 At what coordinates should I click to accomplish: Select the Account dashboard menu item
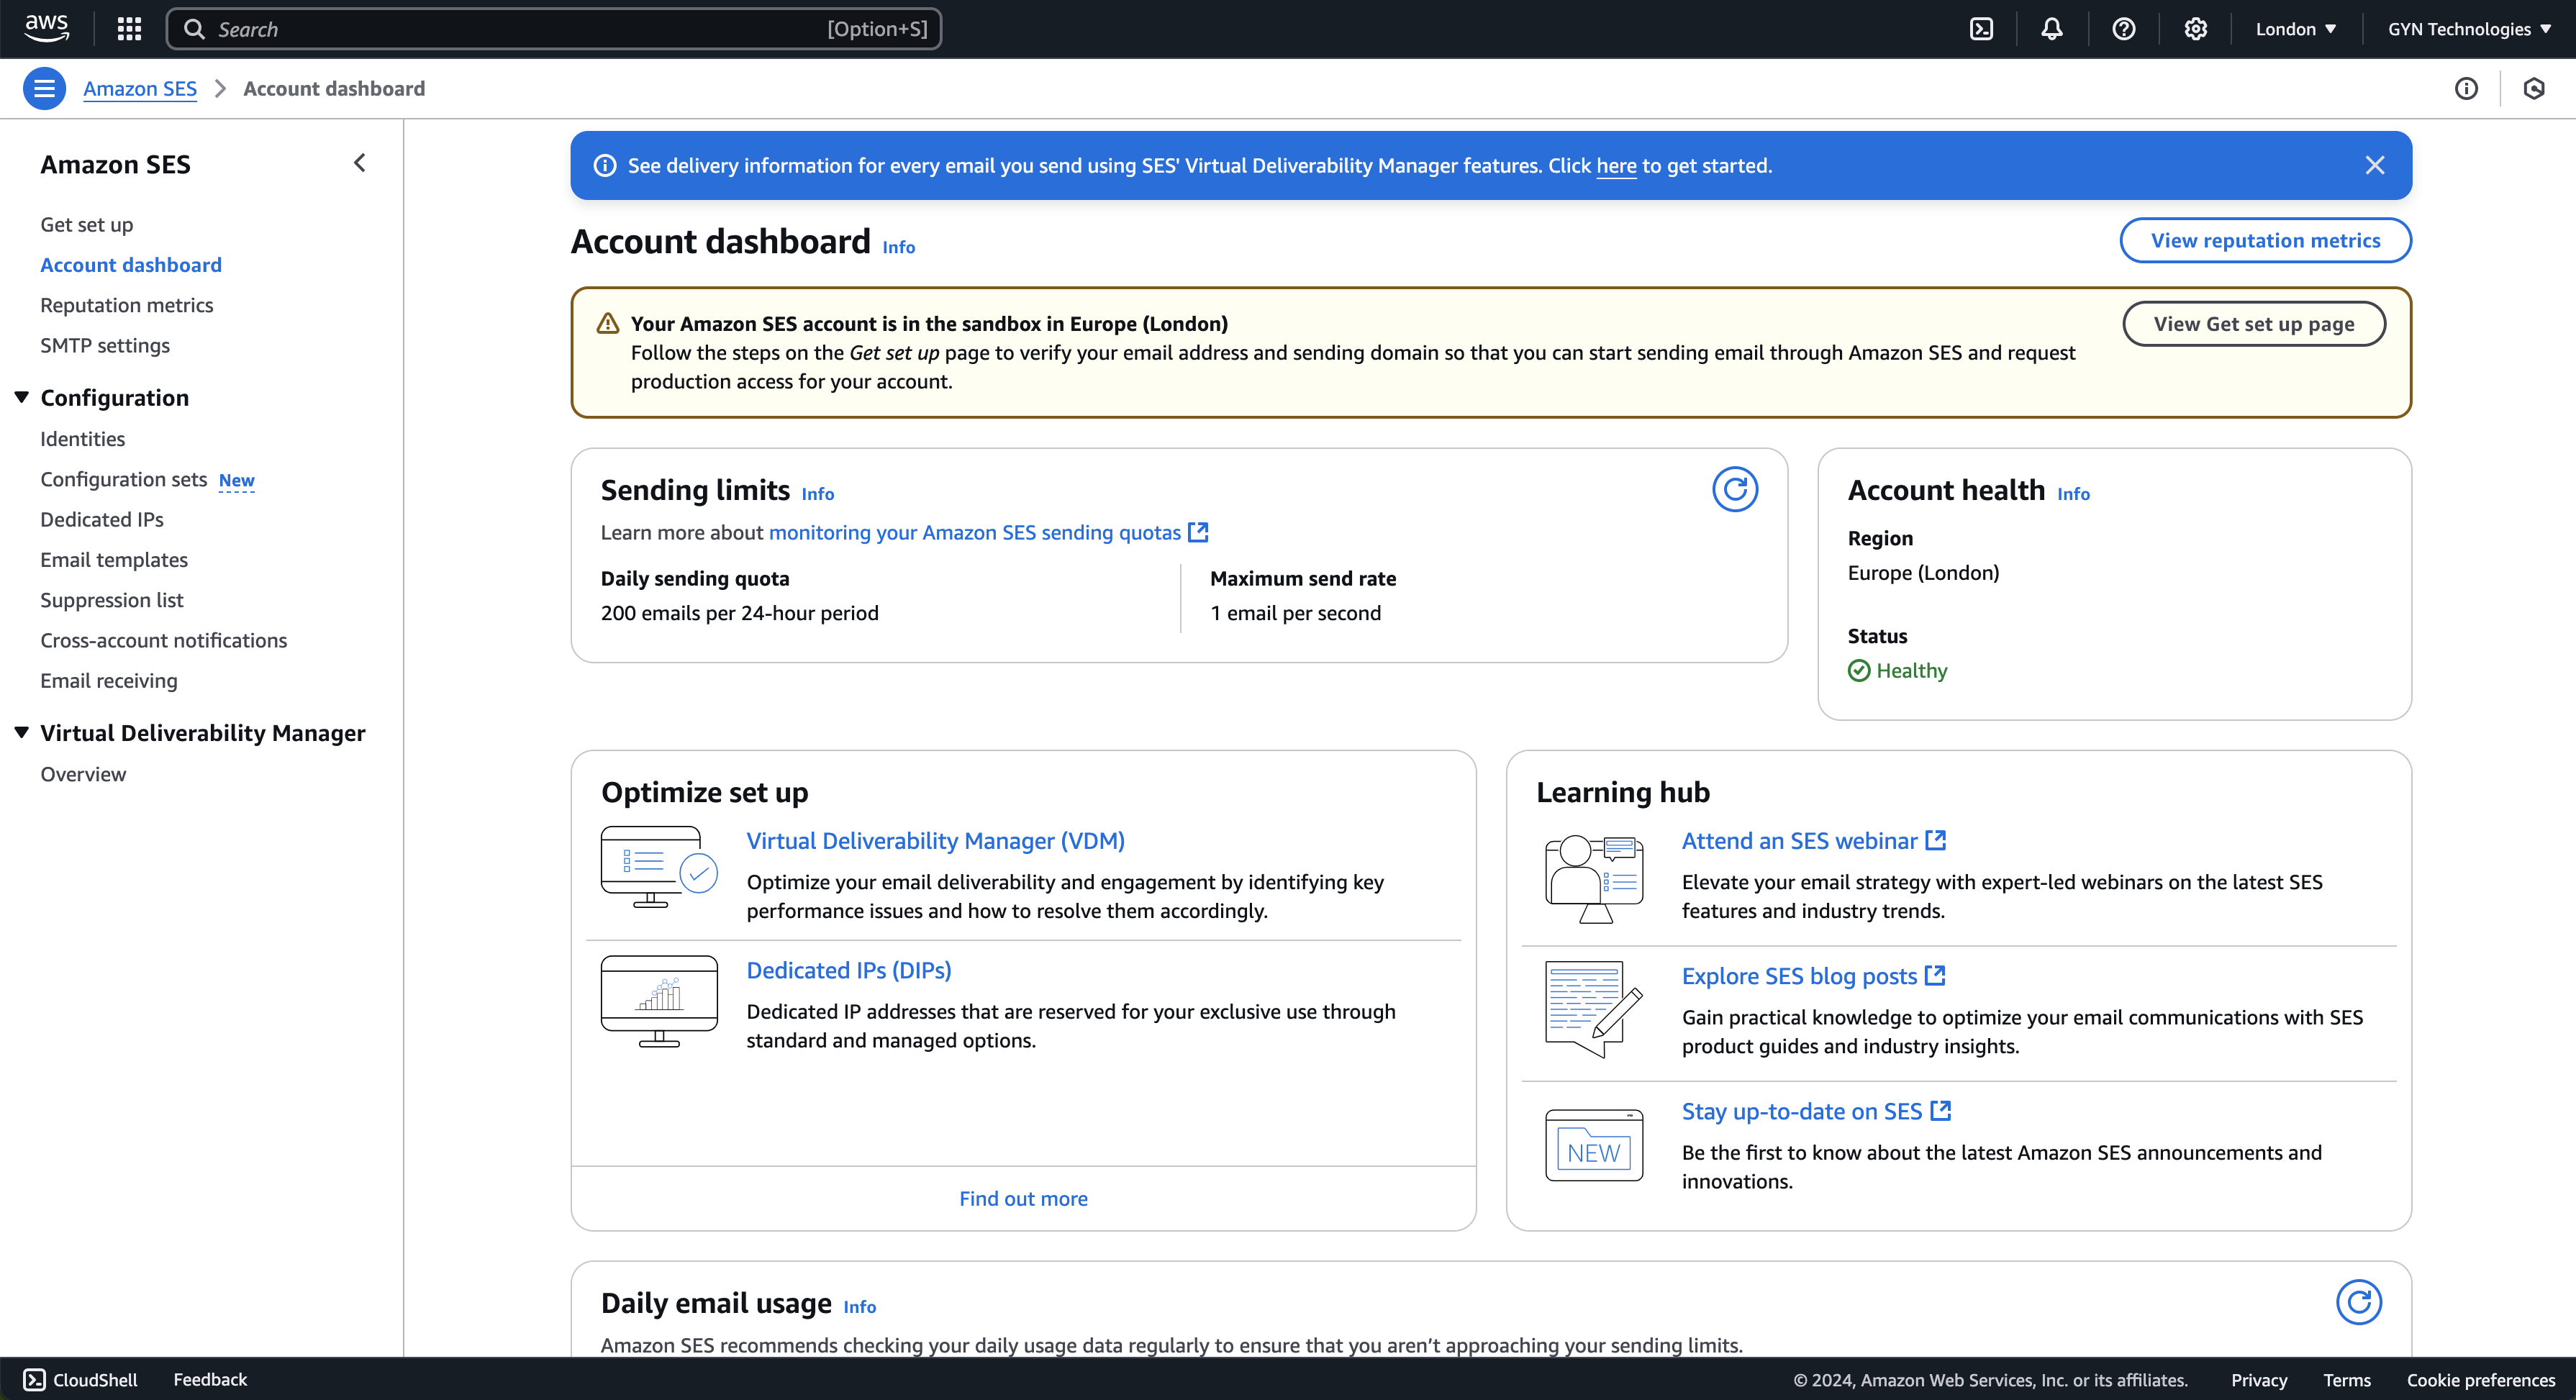[131, 264]
